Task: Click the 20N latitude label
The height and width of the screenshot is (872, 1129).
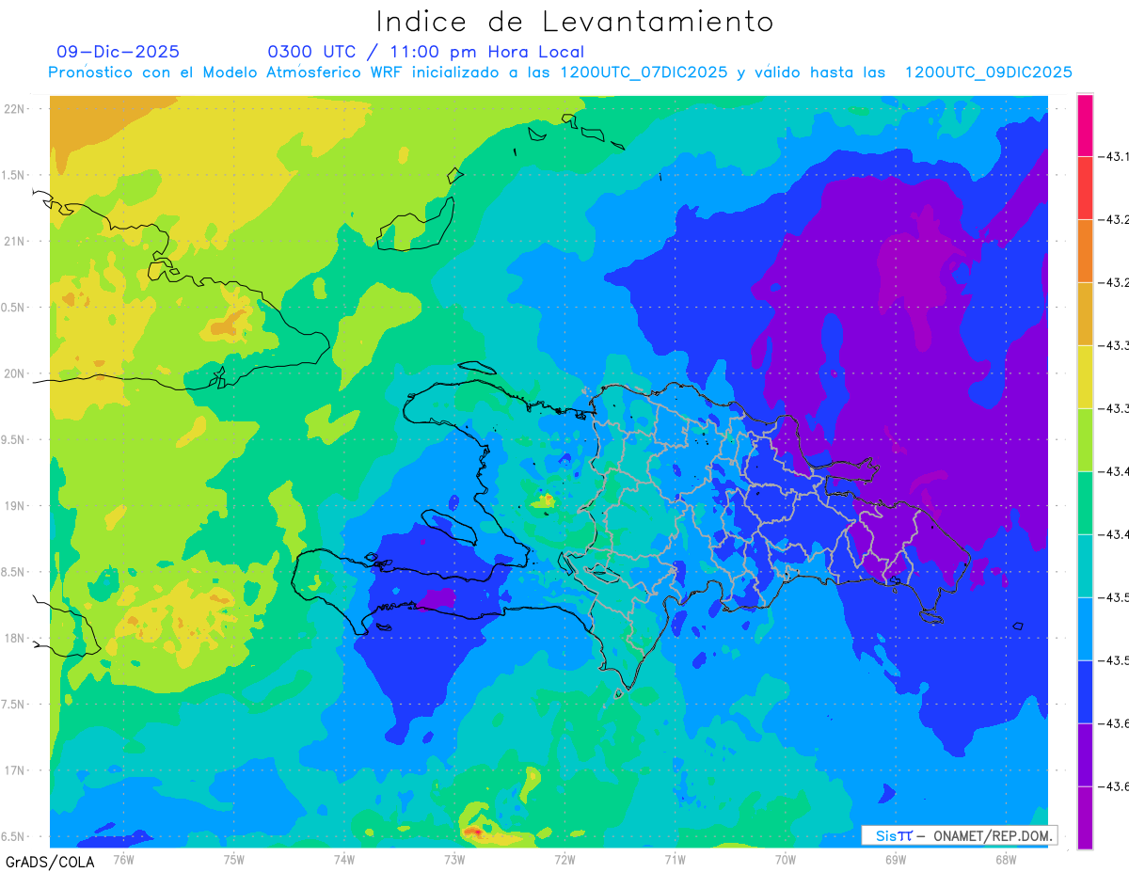Action: [x=15, y=373]
